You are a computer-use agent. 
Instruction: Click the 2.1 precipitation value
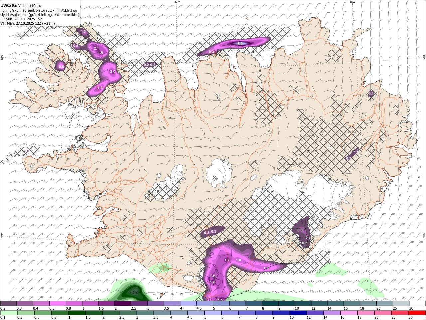coord(96,48)
